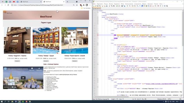Click the Save All toolbar icon
This screenshot has width=184, height=103.
coord(100,6)
